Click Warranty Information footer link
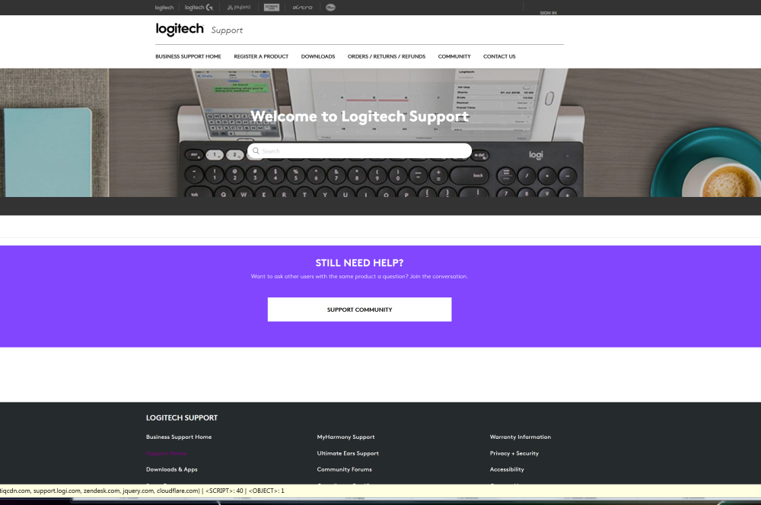 pyautogui.click(x=520, y=437)
